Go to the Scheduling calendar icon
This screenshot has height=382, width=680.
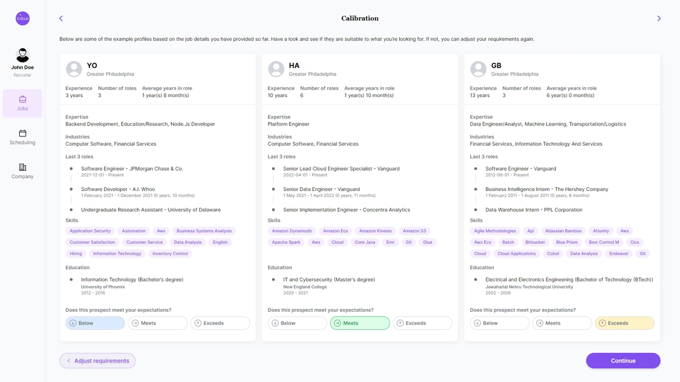click(x=23, y=134)
